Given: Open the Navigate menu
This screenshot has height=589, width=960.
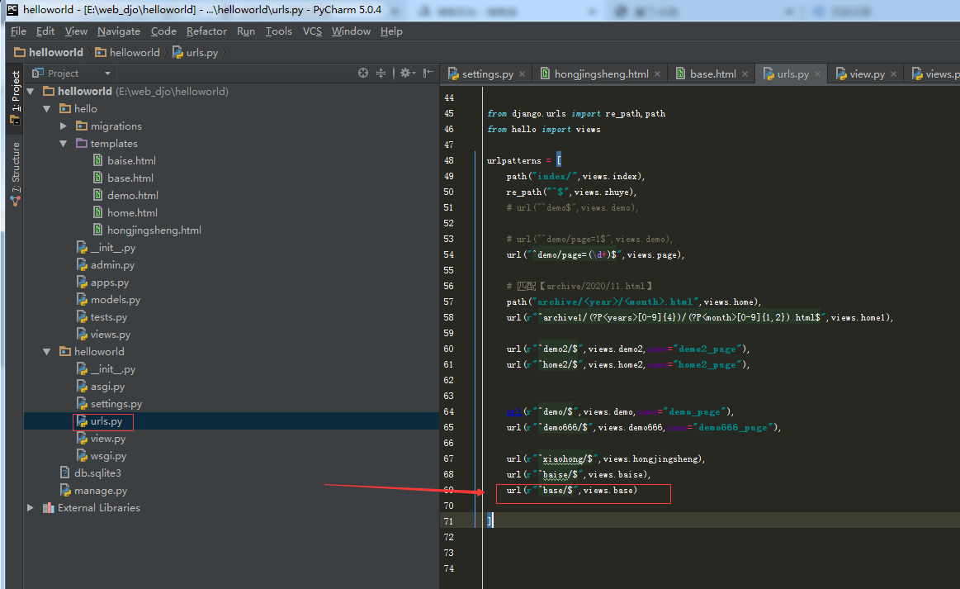Looking at the screenshot, I should (x=119, y=31).
